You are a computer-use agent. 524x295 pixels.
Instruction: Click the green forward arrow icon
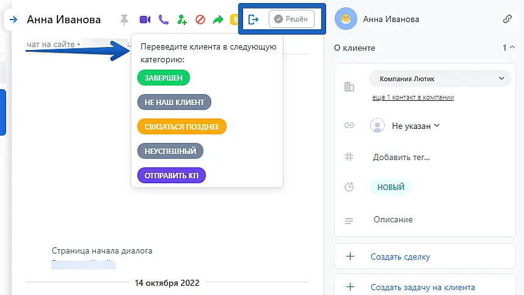218,20
